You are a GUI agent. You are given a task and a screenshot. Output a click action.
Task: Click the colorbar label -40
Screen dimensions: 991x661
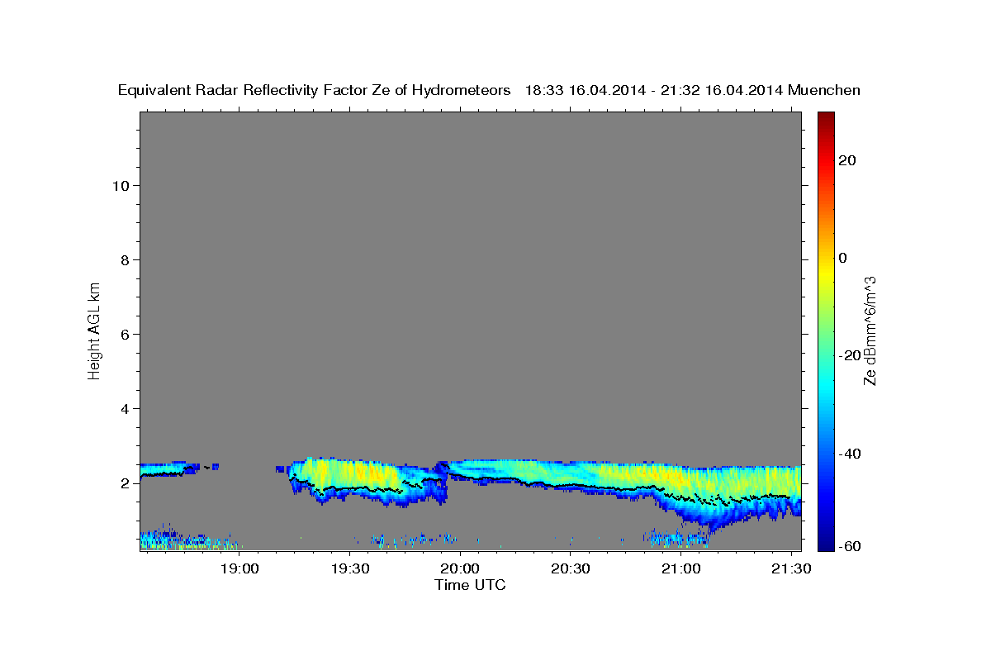click(850, 453)
